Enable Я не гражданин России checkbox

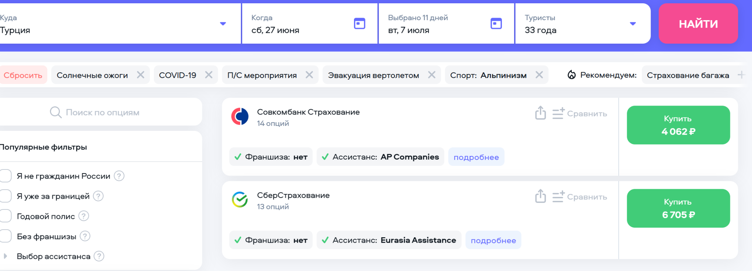[6, 176]
